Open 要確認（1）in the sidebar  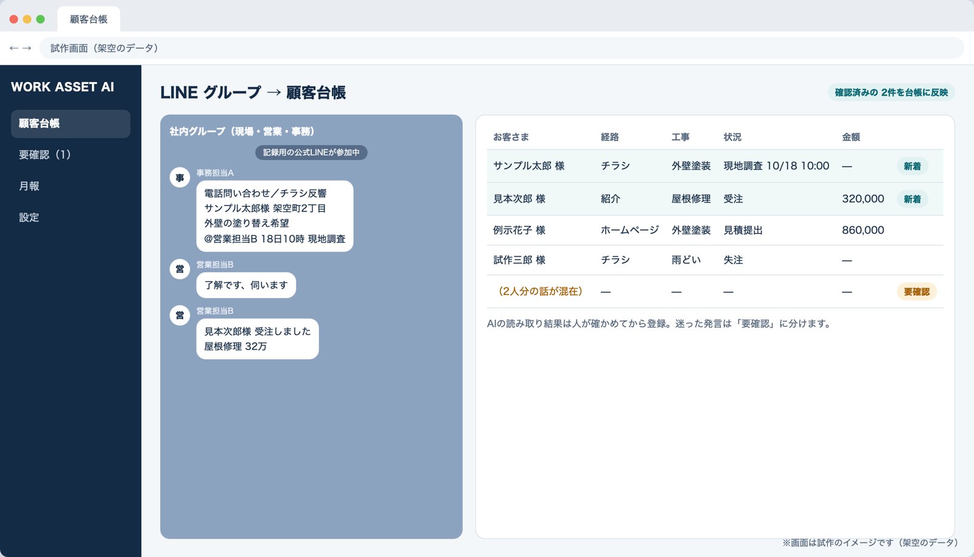click(x=71, y=154)
